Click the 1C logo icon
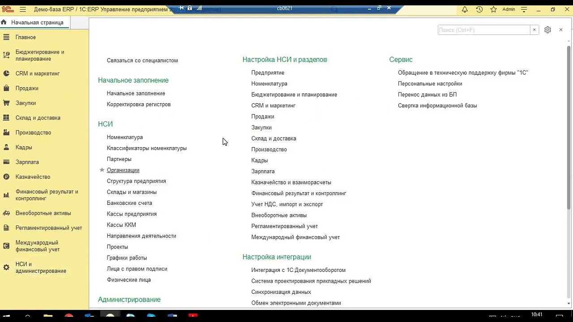This screenshot has height=322, width=573. click(x=8, y=9)
